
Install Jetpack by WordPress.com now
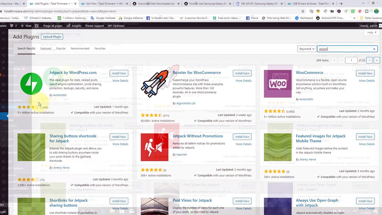pyautogui.click(x=119, y=73)
